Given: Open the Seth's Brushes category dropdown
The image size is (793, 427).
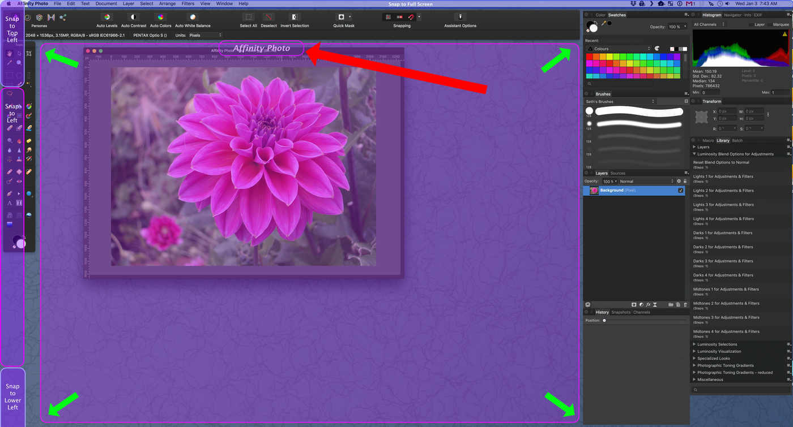Looking at the screenshot, I should click(x=620, y=101).
